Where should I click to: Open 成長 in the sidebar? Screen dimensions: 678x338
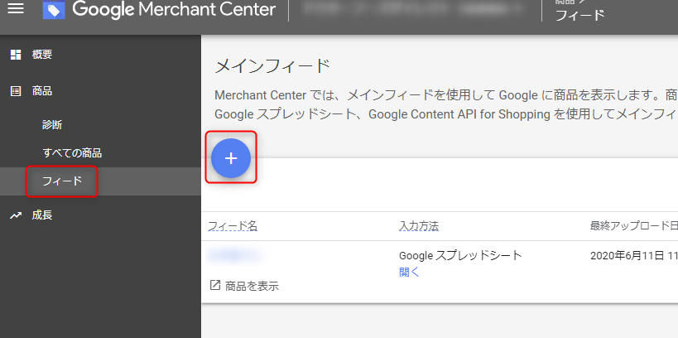click(42, 215)
